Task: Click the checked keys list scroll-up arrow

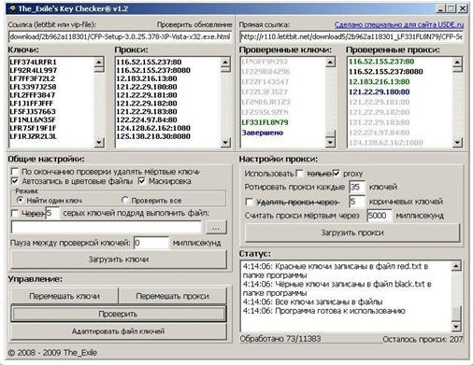Action: (x=330, y=62)
